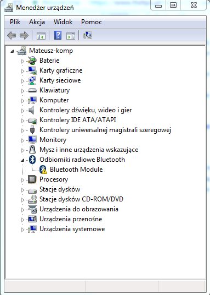Minimize the Menedżer urządzeń window
This screenshot has width=210, height=295.
(158, 6)
